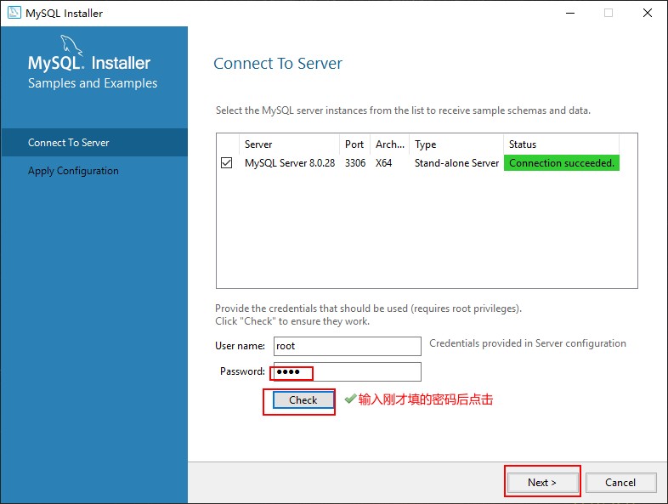Image resolution: width=668 pixels, height=504 pixels.
Task: Click Credentials provided in Server configuration text
Action: (x=528, y=343)
